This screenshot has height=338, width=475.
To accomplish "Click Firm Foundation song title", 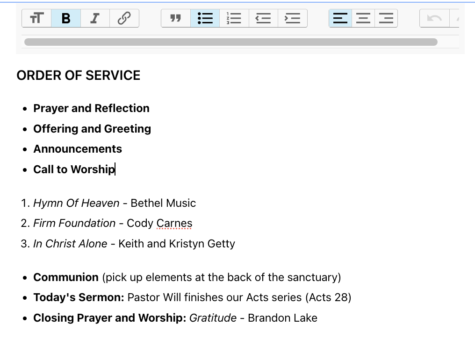I will click(x=74, y=223).
